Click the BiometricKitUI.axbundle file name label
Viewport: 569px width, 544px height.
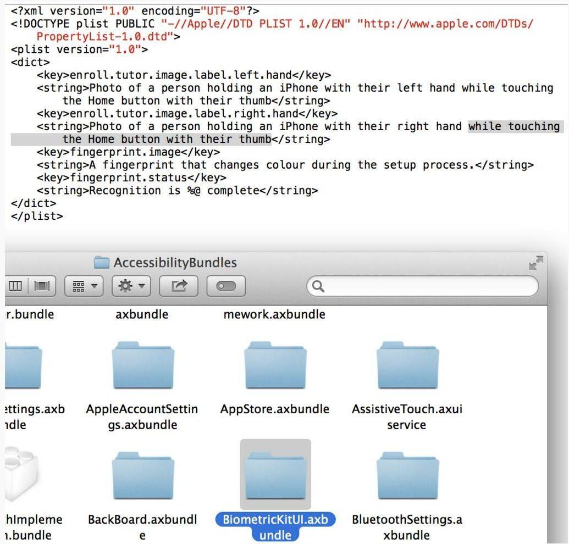point(275,526)
